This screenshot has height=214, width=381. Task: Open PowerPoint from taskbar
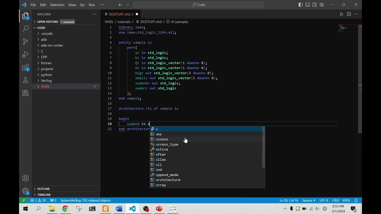159,209
